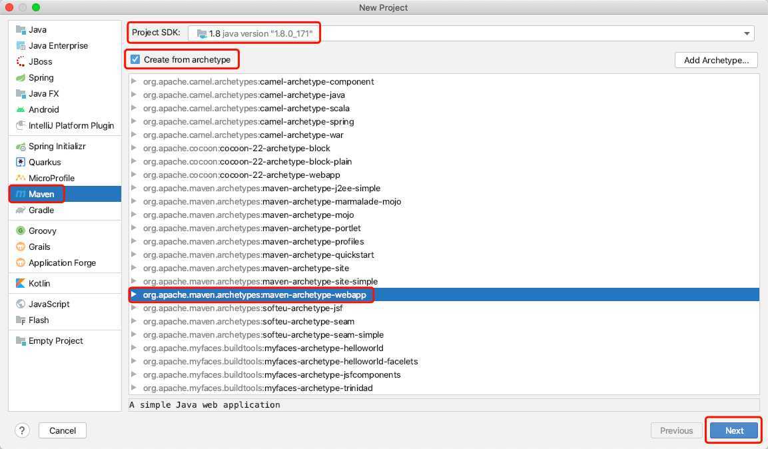Choose Java Enterprise project type
The image size is (768, 449).
65,45
